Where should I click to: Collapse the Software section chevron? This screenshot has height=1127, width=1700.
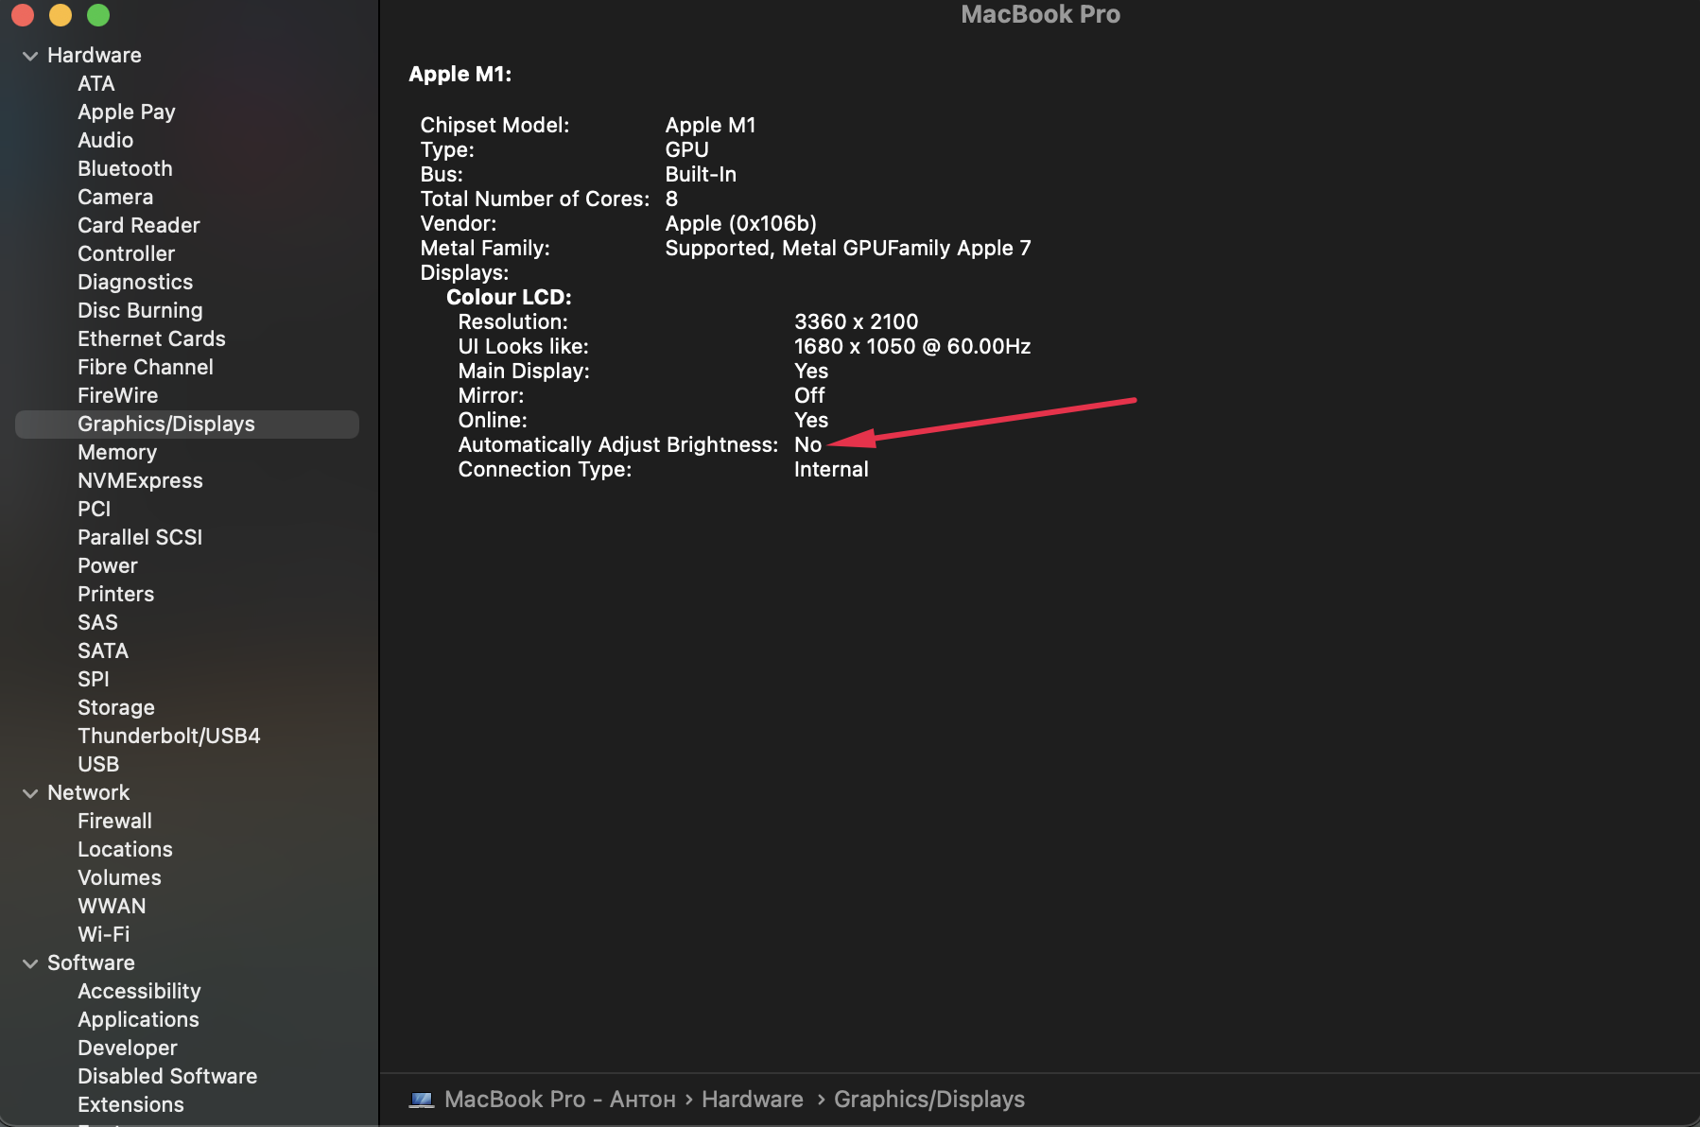pos(30,963)
